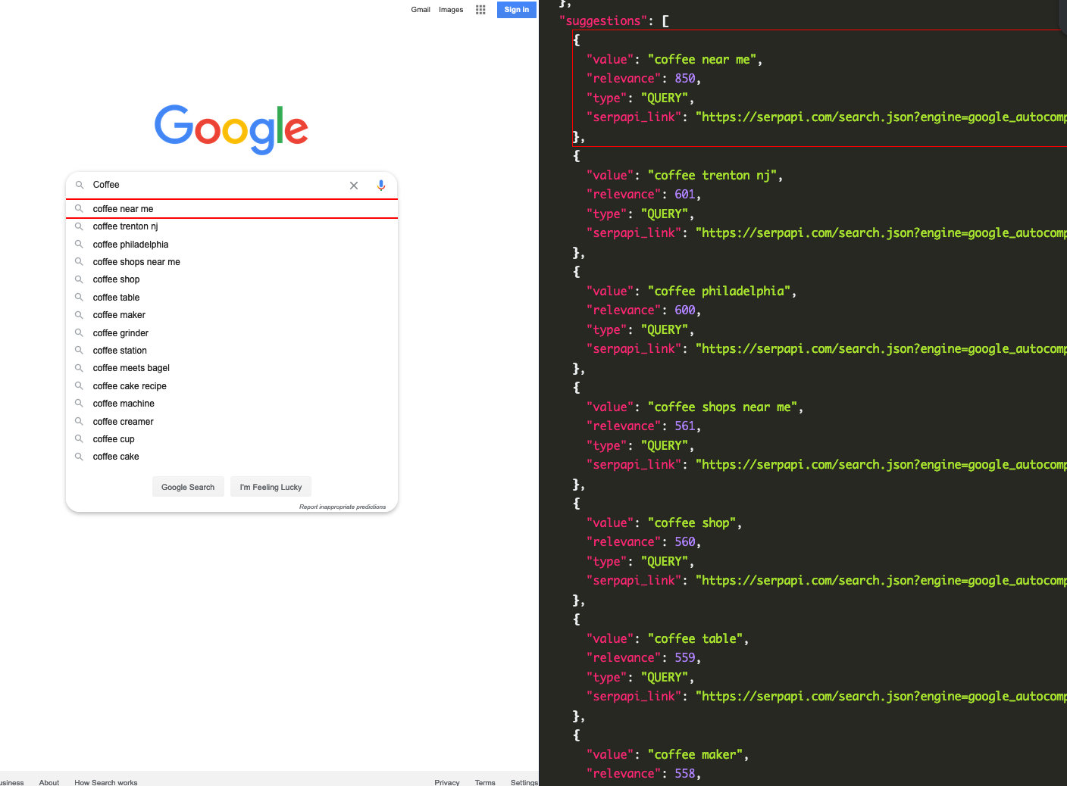The image size is (1067, 786).
Task: Open the Terms footer link
Action: (485, 782)
